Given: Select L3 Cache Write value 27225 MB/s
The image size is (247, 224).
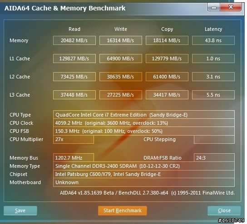Looking at the screenshot, I should pos(121,95).
